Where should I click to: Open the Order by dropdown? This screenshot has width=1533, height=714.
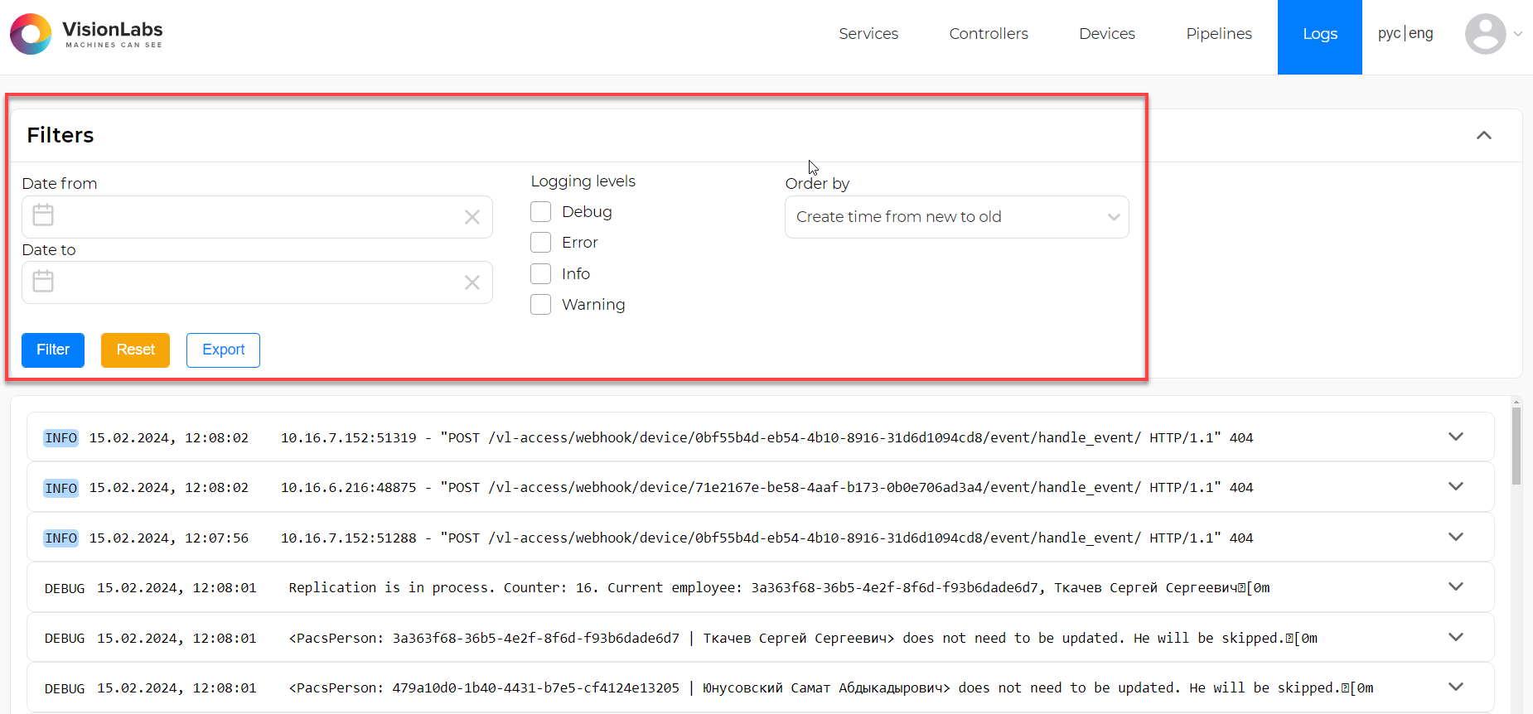956,217
